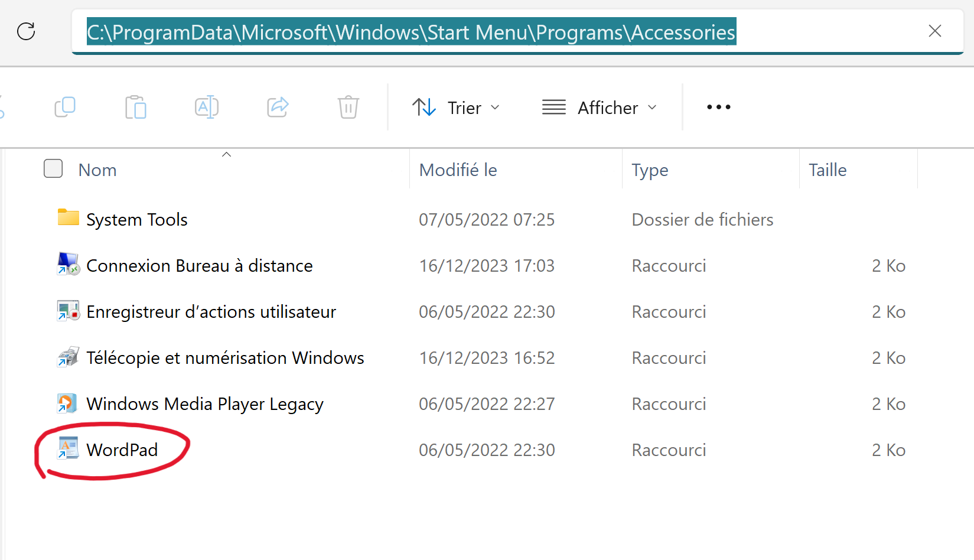Click the date 06/05/2022 22:27

[x=487, y=404]
